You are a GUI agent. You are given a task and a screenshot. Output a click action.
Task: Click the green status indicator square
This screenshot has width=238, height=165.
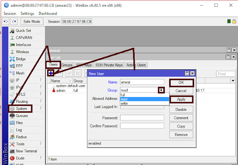pos(229,21)
